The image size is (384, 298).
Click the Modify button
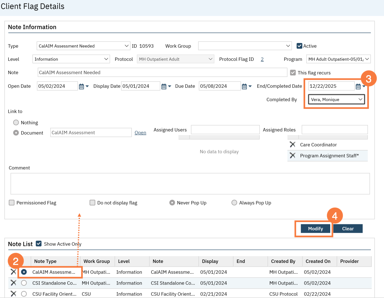(315, 229)
